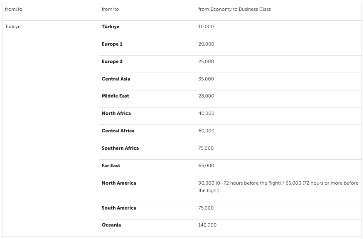This screenshot has width=364, height=239.
Task: Click the bold Türkiye destination cell
Action: pyautogui.click(x=111, y=27)
